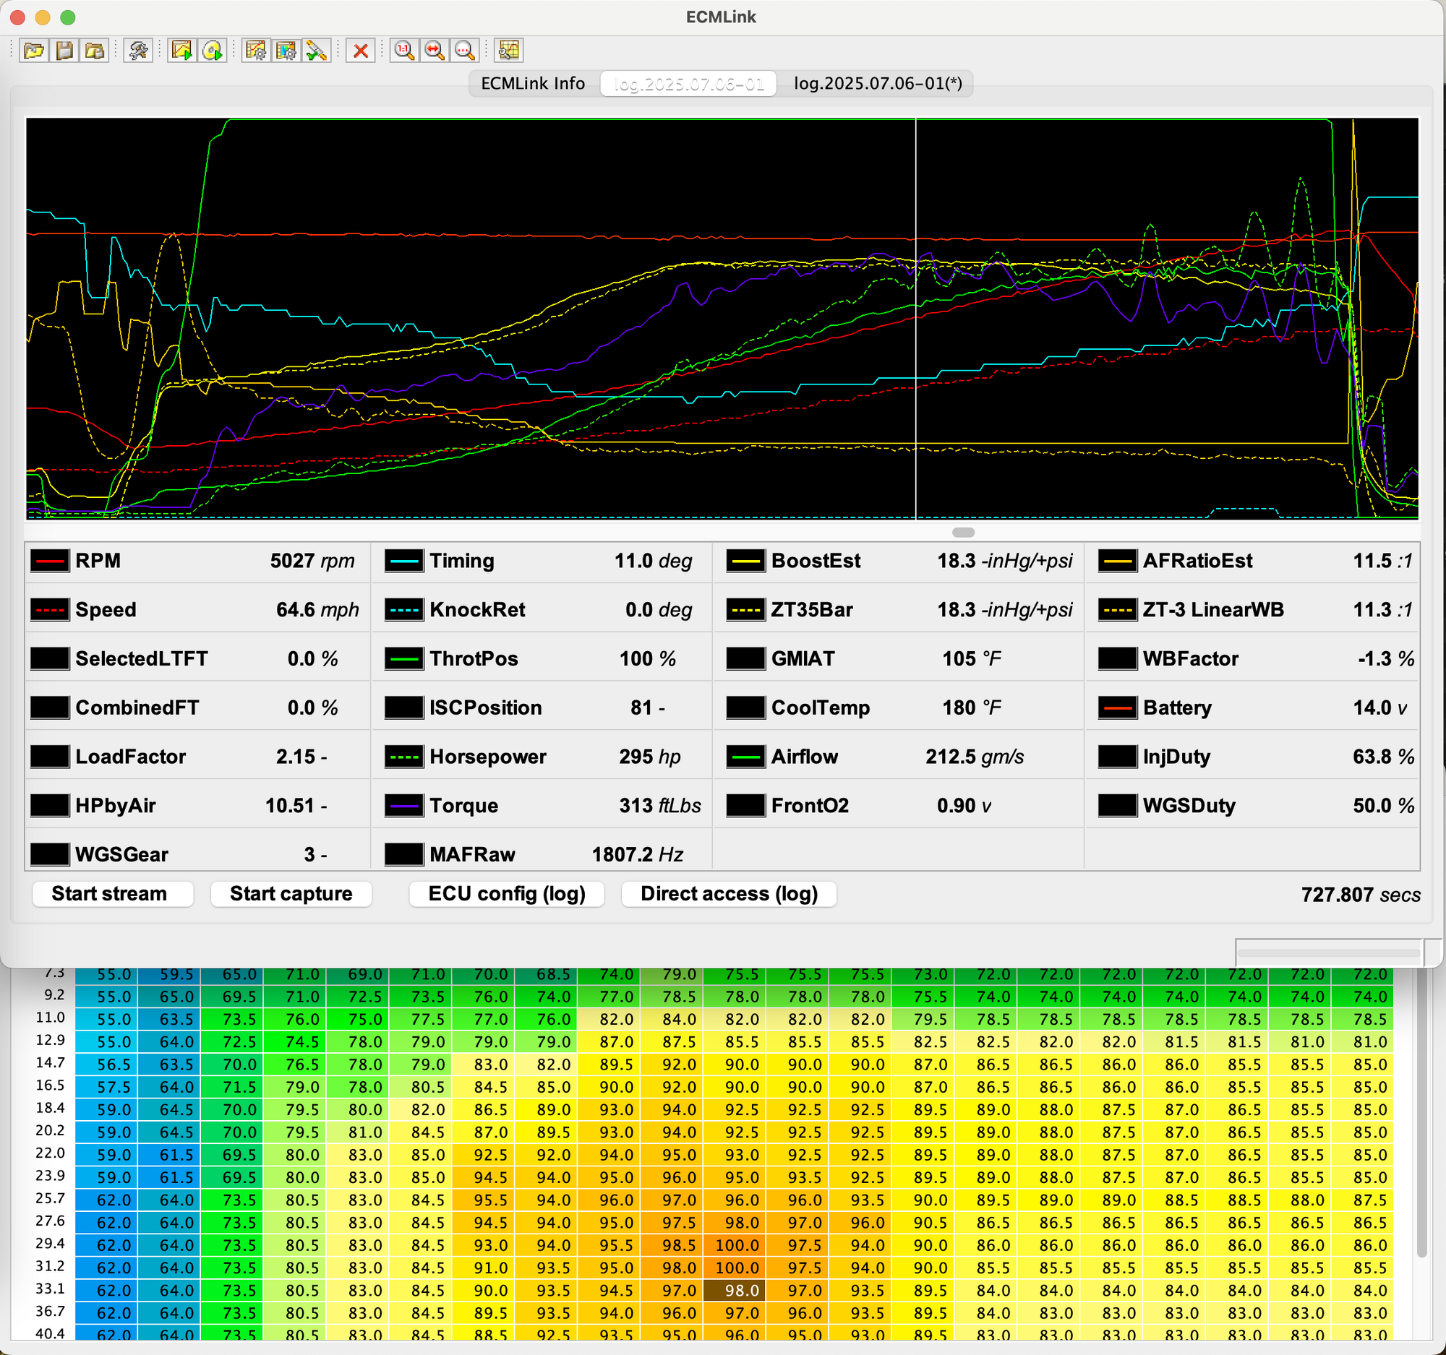1446x1355 pixels.
Task: Click the LoadFactor label
Action: pyautogui.click(x=131, y=757)
